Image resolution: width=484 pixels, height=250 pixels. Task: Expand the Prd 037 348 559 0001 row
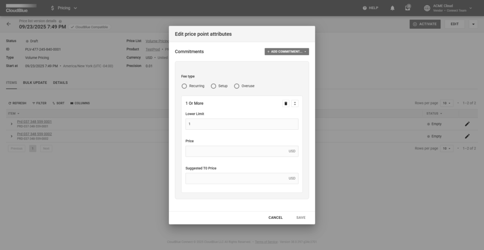click(11, 124)
